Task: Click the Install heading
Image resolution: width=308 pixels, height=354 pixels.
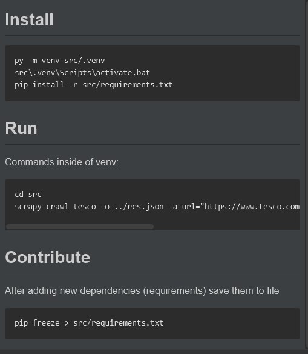Action: 29,19
